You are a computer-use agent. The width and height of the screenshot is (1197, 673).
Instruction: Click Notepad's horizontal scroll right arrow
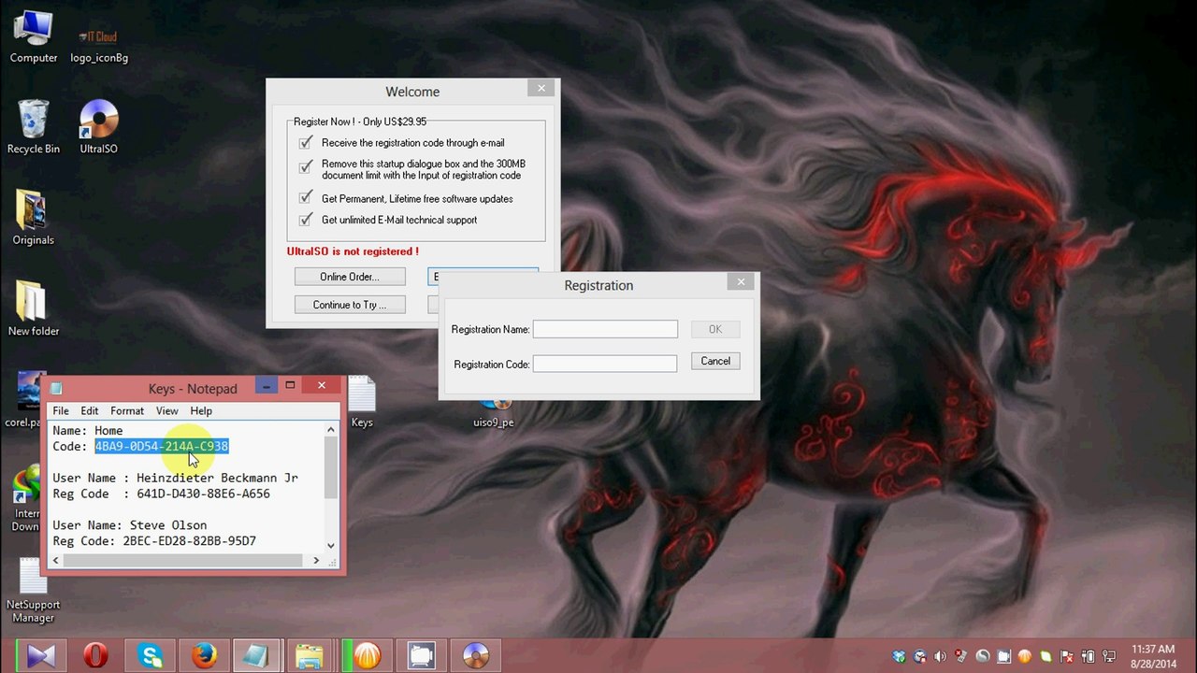click(316, 560)
